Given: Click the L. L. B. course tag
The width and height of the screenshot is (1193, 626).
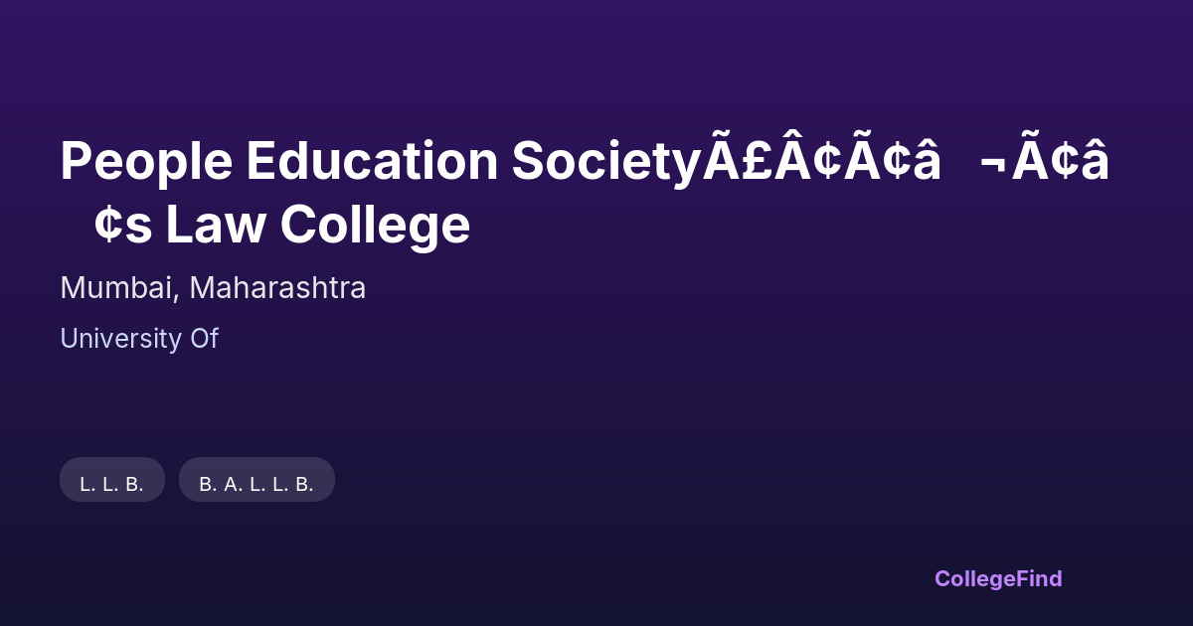Looking at the screenshot, I should pyautogui.click(x=112, y=484).
